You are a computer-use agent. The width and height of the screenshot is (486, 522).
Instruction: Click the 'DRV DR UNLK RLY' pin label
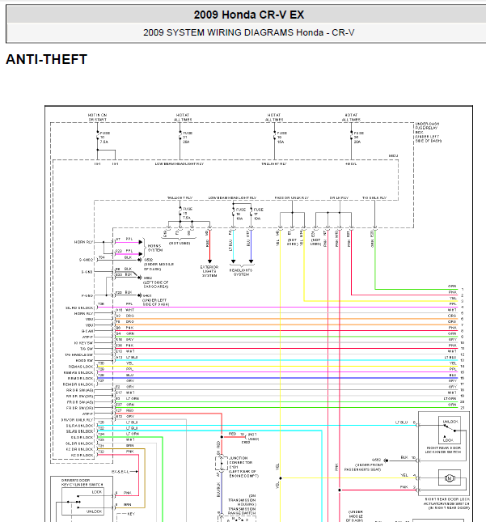tap(77, 420)
